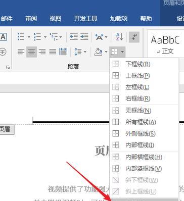
Task: Open the paragraph settings dialog launcher
Action: tap(8, 68)
